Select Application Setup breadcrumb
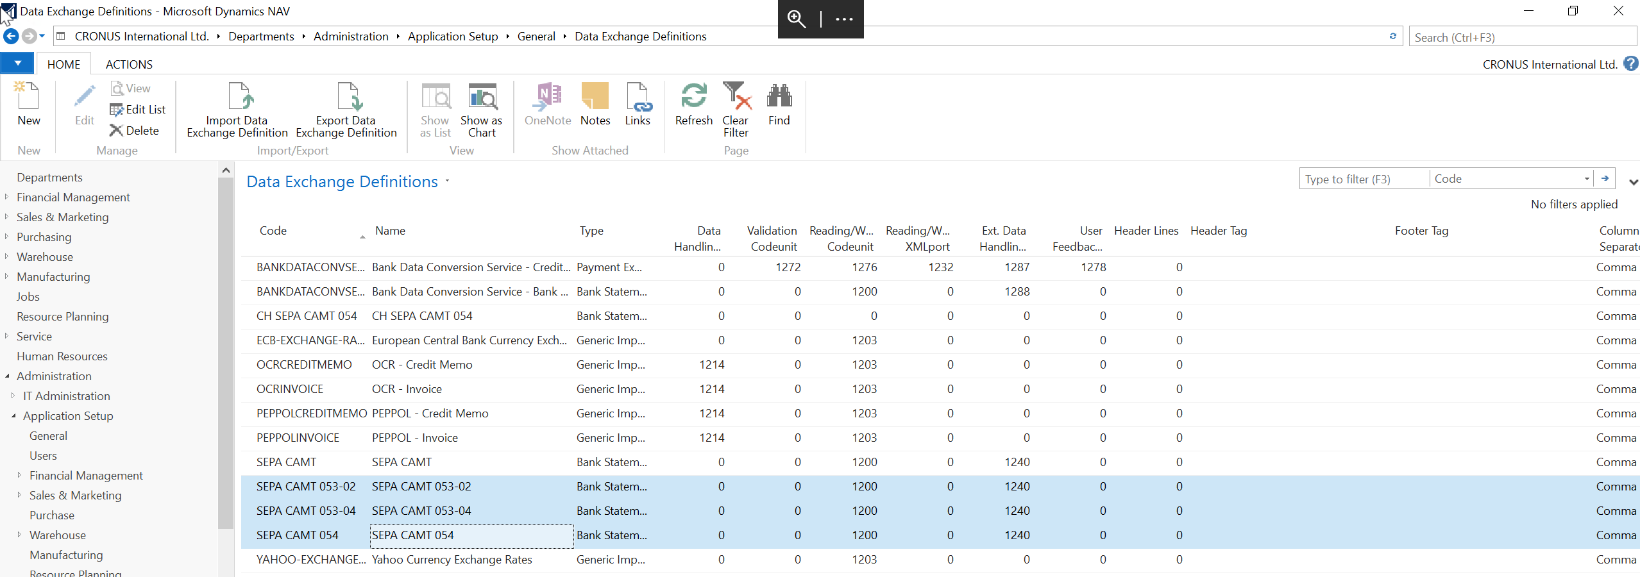The width and height of the screenshot is (1640, 577). click(453, 37)
